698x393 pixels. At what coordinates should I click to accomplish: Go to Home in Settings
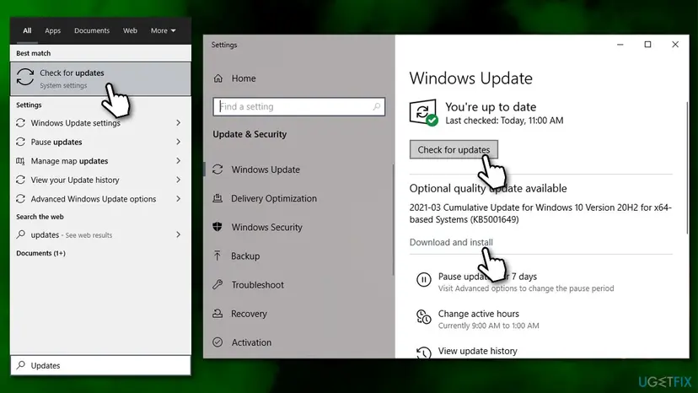point(244,78)
